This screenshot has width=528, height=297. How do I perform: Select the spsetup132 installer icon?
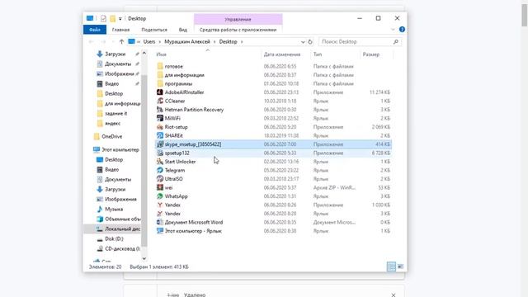point(160,153)
